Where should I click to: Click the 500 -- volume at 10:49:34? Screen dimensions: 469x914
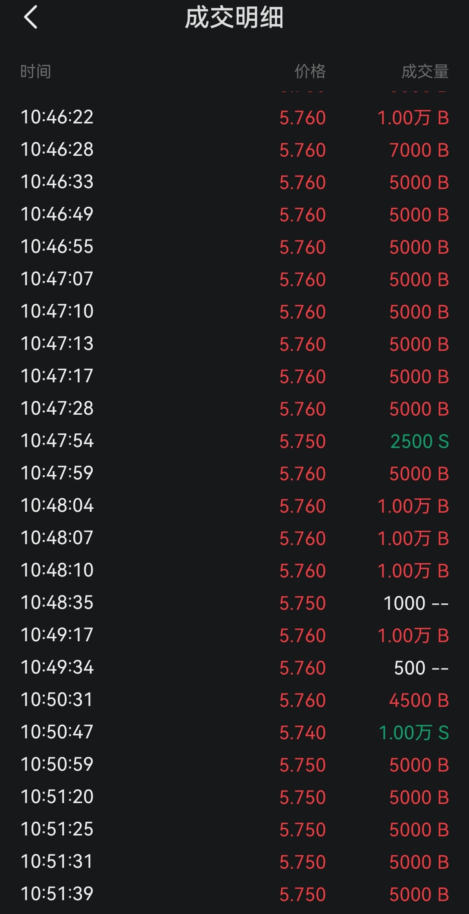point(421,668)
